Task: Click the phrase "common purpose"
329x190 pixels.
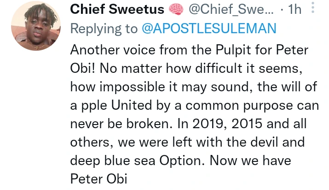Action: coord(237,106)
